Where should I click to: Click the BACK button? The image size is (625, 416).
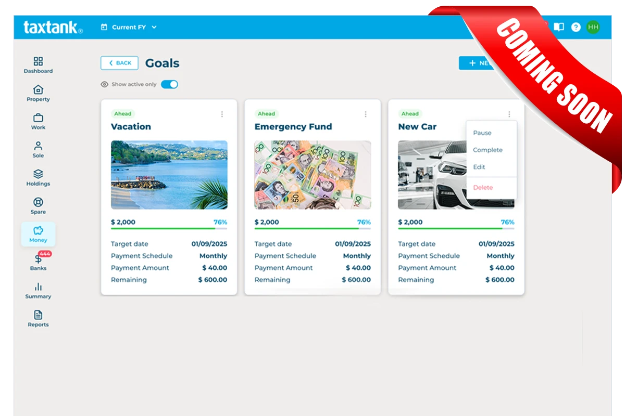(119, 62)
